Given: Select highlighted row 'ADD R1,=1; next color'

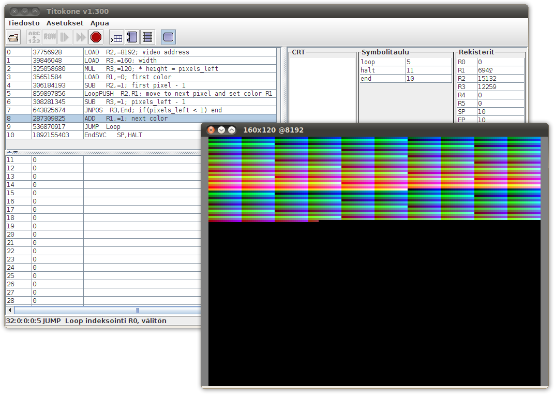Looking at the screenshot, I should click(141, 119).
